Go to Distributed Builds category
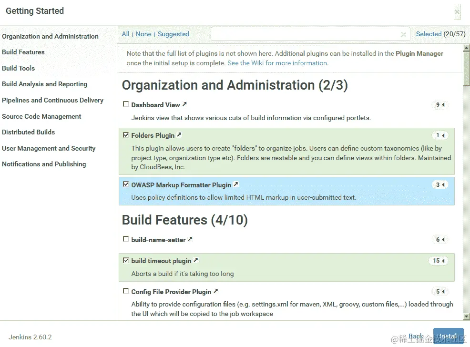Image resolution: width=470 pixels, height=347 pixels. 28,132
